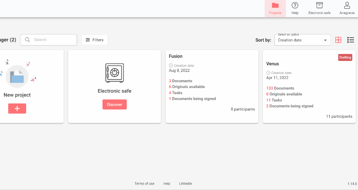Open the Fusion project card

pyautogui.click(x=212, y=86)
